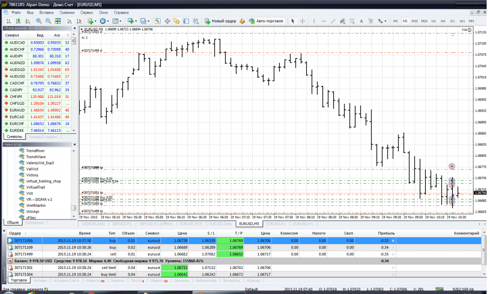Select the cursor arrow tool
Viewport: 490px width, 294px height.
293,21
